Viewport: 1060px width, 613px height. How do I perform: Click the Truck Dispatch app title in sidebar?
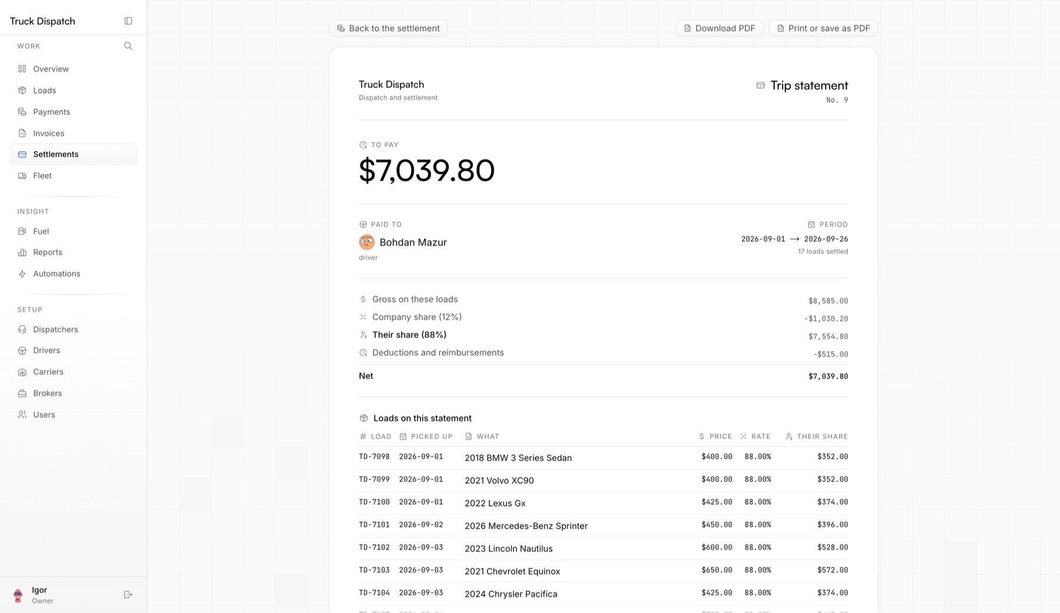tap(42, 21)
